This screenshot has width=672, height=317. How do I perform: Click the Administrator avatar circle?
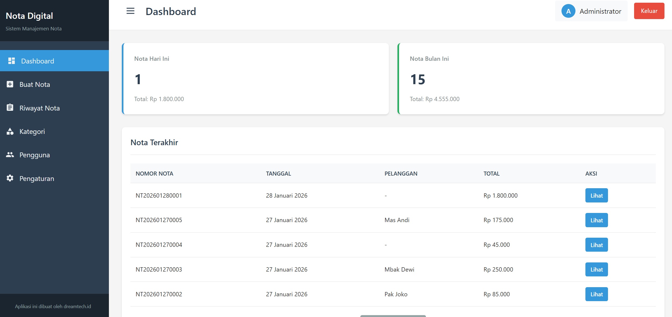tap(568, 11)
